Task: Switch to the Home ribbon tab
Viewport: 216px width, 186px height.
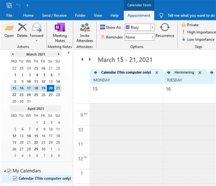Action: point(28,15)
